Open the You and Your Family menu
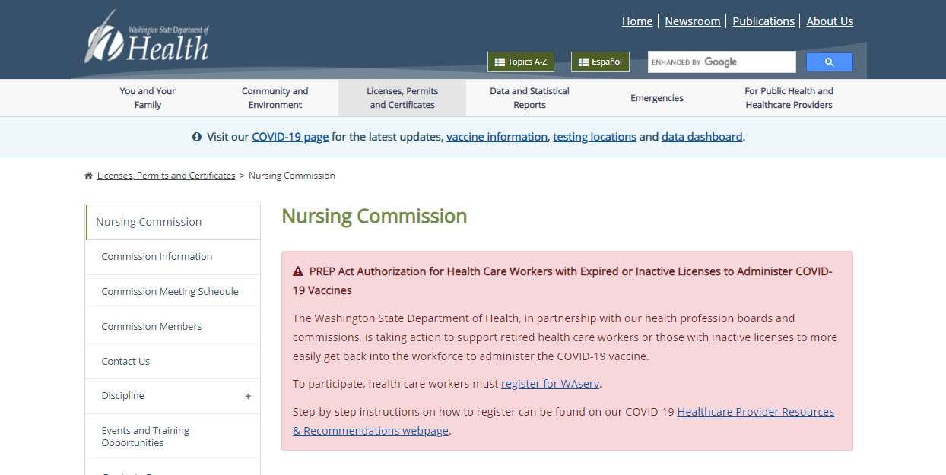 pyautogui.click(x=147, y=97)
